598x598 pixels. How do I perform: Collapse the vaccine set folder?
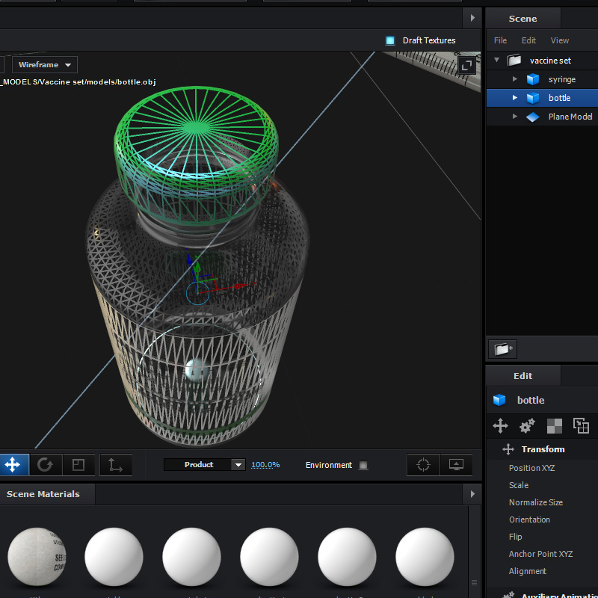(496, 61)
